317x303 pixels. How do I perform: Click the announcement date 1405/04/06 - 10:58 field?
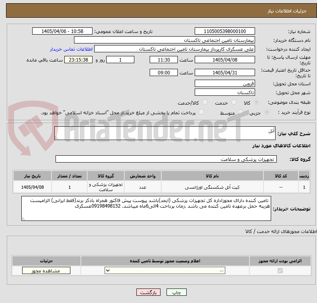point(62,31)
